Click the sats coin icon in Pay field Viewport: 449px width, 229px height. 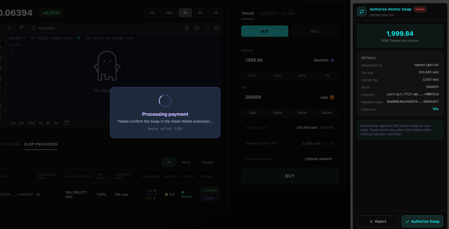tap(332, 97)
